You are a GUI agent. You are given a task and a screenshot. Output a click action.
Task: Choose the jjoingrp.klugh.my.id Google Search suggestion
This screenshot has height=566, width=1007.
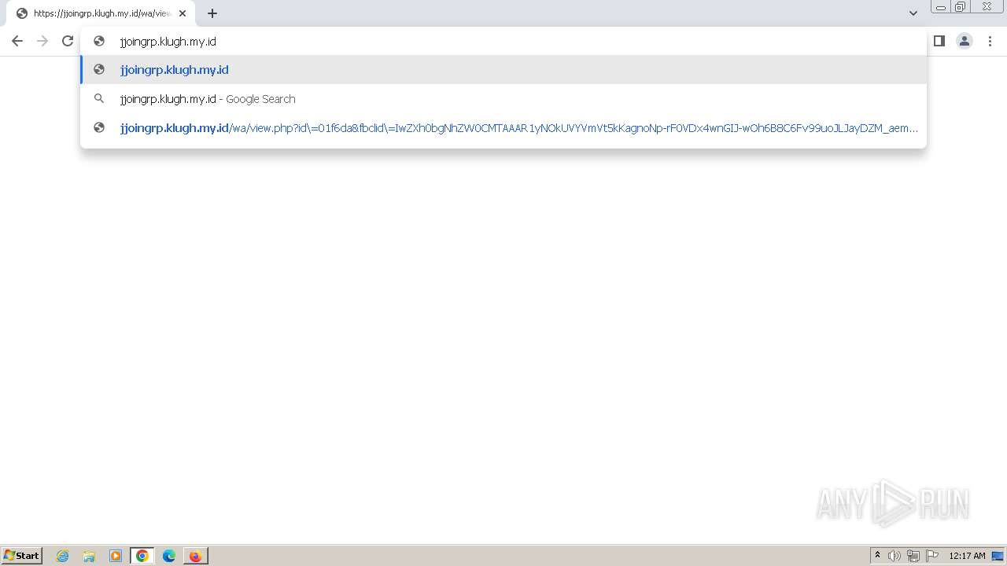(503, 99)
